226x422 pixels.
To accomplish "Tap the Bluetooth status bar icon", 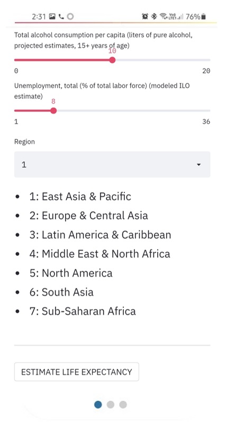I will point(154,16).
